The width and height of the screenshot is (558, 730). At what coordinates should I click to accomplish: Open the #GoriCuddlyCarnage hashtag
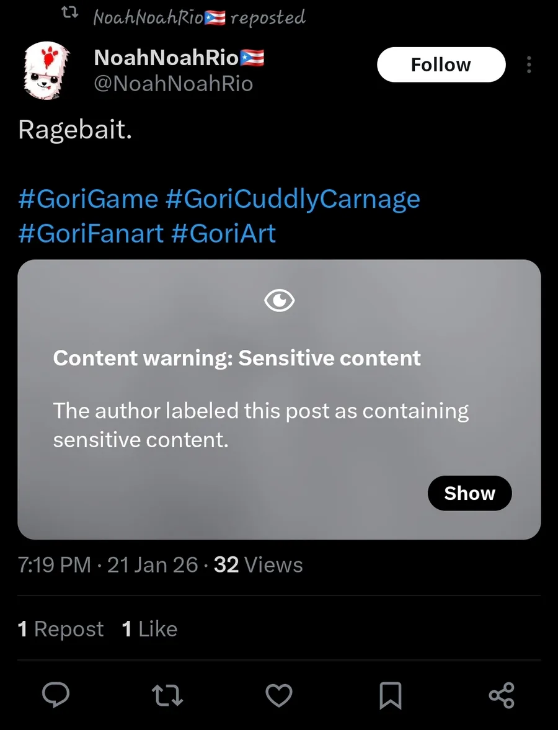(x=293, y=199)
